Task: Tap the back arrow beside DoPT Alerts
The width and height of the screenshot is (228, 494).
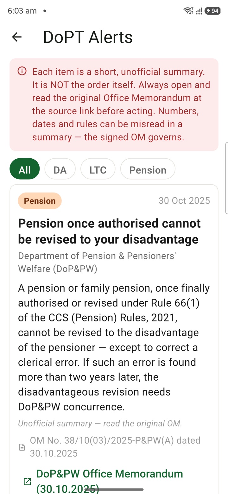Action: (x=17, y=37)
